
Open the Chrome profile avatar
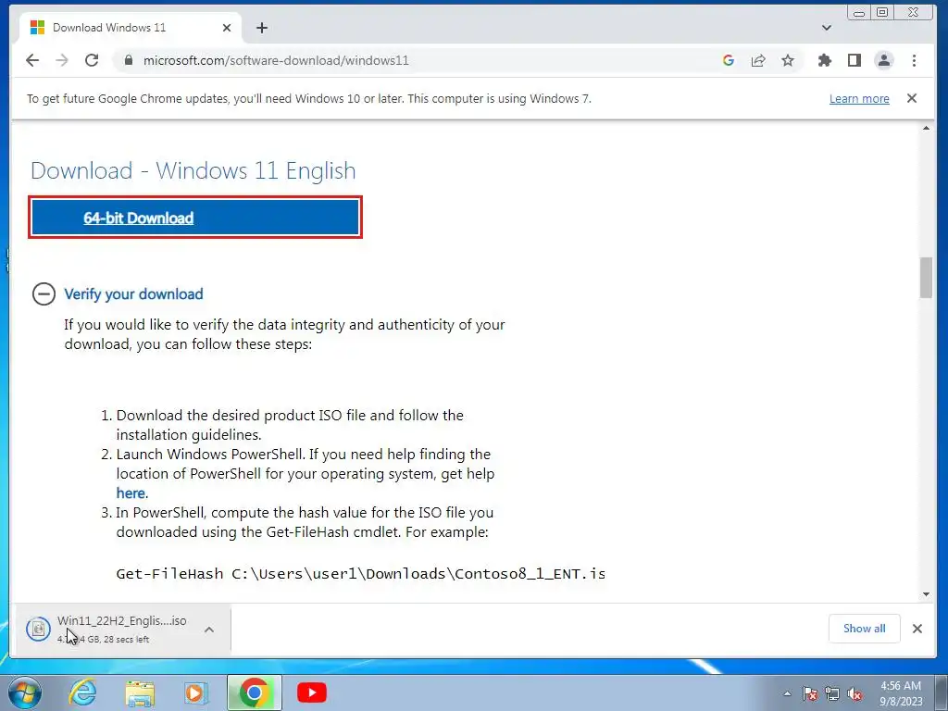(884, 60)
